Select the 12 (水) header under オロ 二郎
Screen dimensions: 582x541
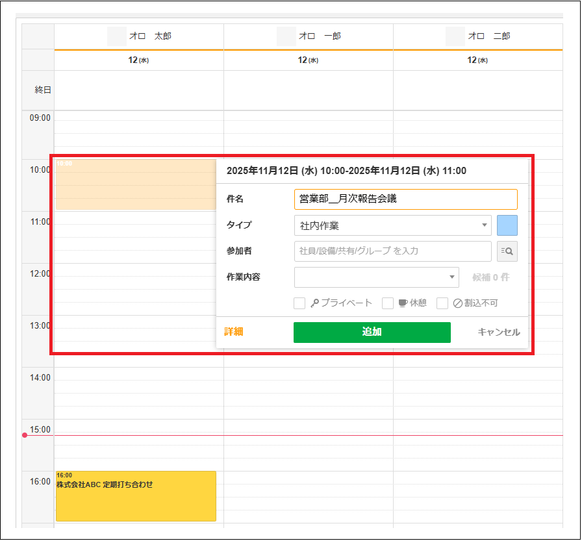click(477, 60)
